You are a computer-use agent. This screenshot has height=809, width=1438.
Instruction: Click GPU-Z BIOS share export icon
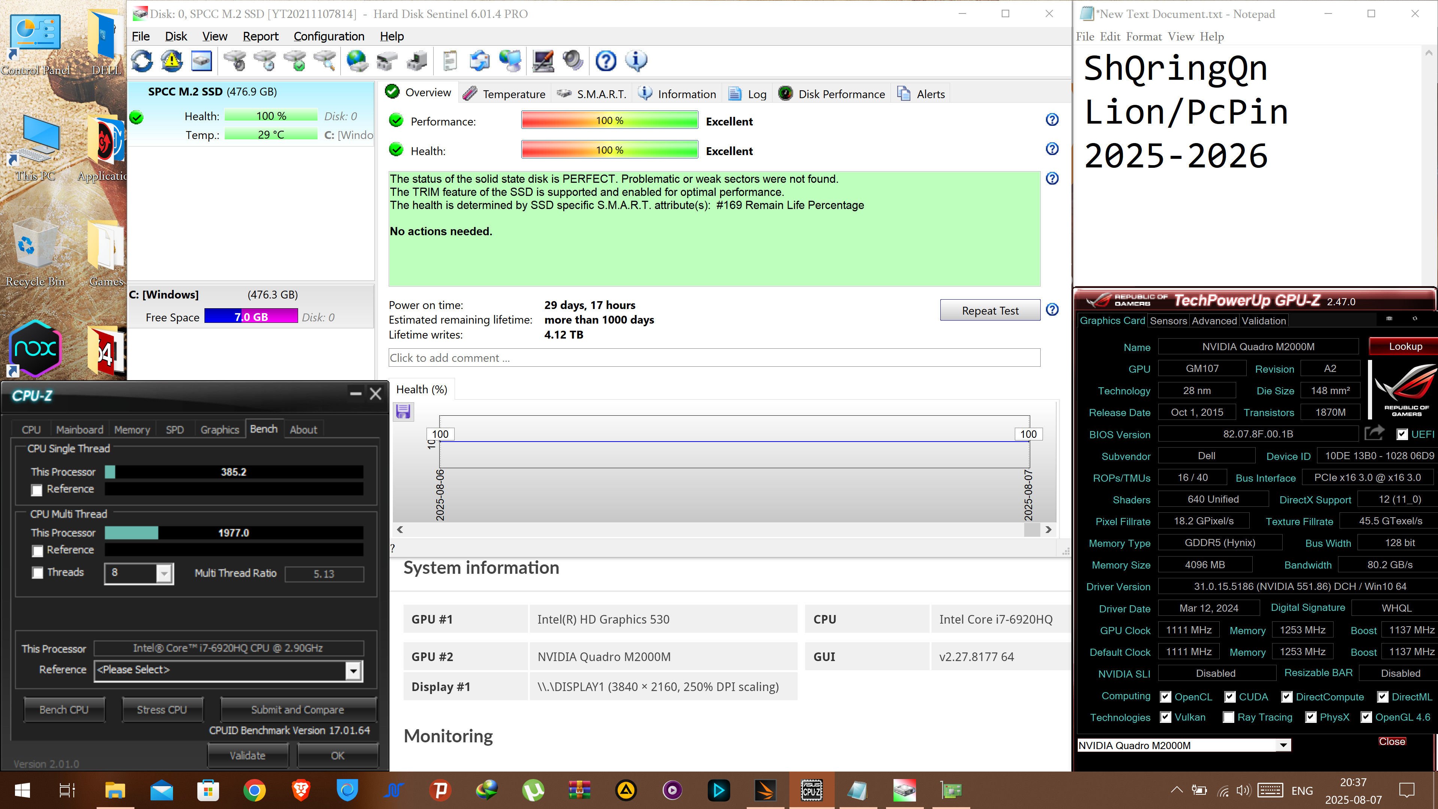1374,433
